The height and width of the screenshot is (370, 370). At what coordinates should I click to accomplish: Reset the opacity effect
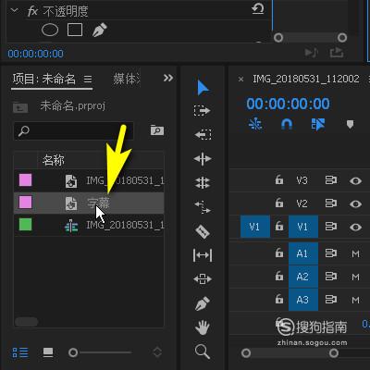tap(258, 9)
